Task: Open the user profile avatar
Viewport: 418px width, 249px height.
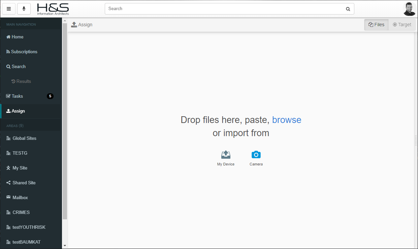Action: pyautogui.click(x=409, y=9)
